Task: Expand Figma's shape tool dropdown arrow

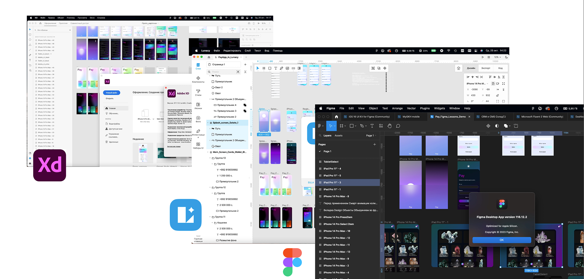Action: tap(356, 126)
